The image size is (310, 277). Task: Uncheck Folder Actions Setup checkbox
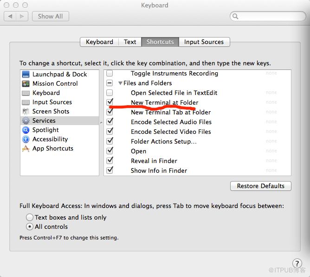click(x=110, y=141)
